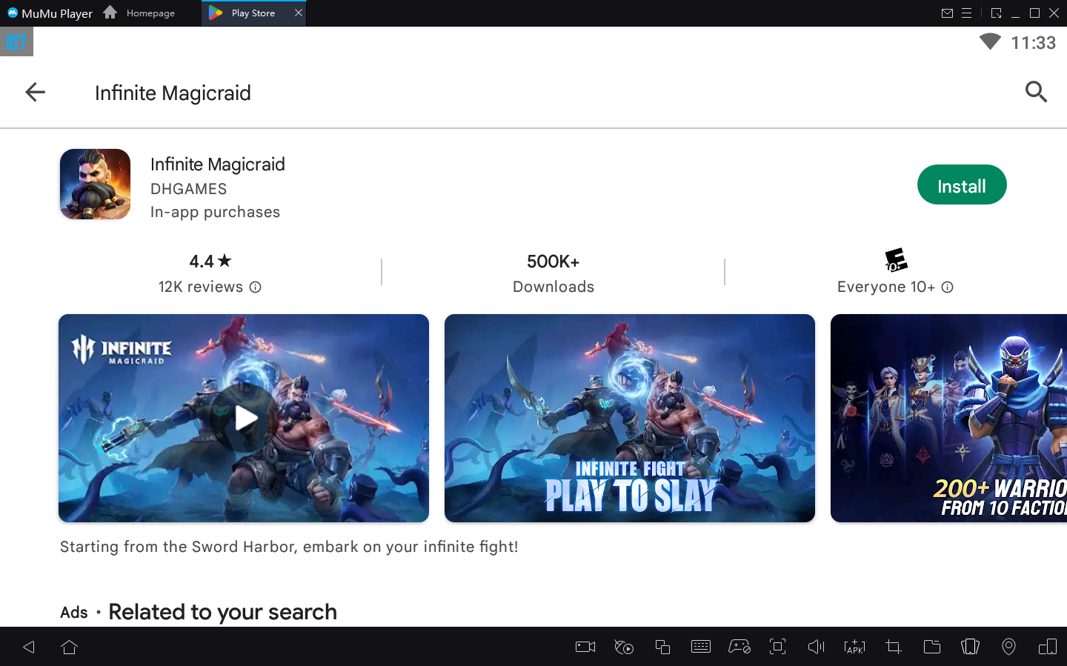The height and width of the screenshot is (666, 1067).
Task: Close the Play Store tab
Action: point(299,13)
